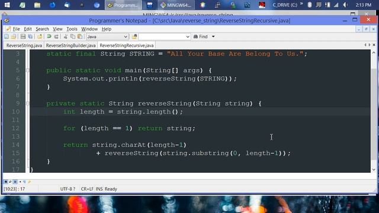Viewport: 379px width, 213px height.
Task: Click the document icon left of File menu
Action: click(8, 29)
